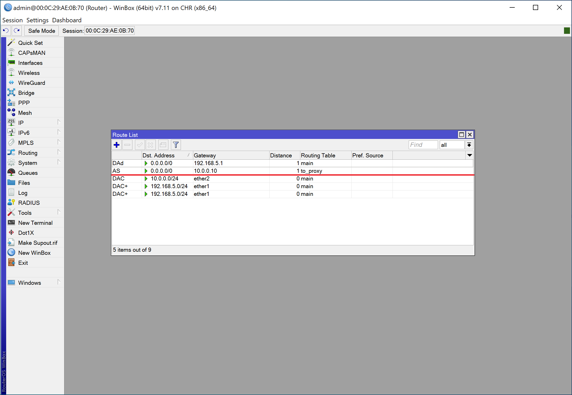The height and width of the screenshot is (395, 572).
Task: Click the green route active indicator arrow
Action: pos(146,163)
